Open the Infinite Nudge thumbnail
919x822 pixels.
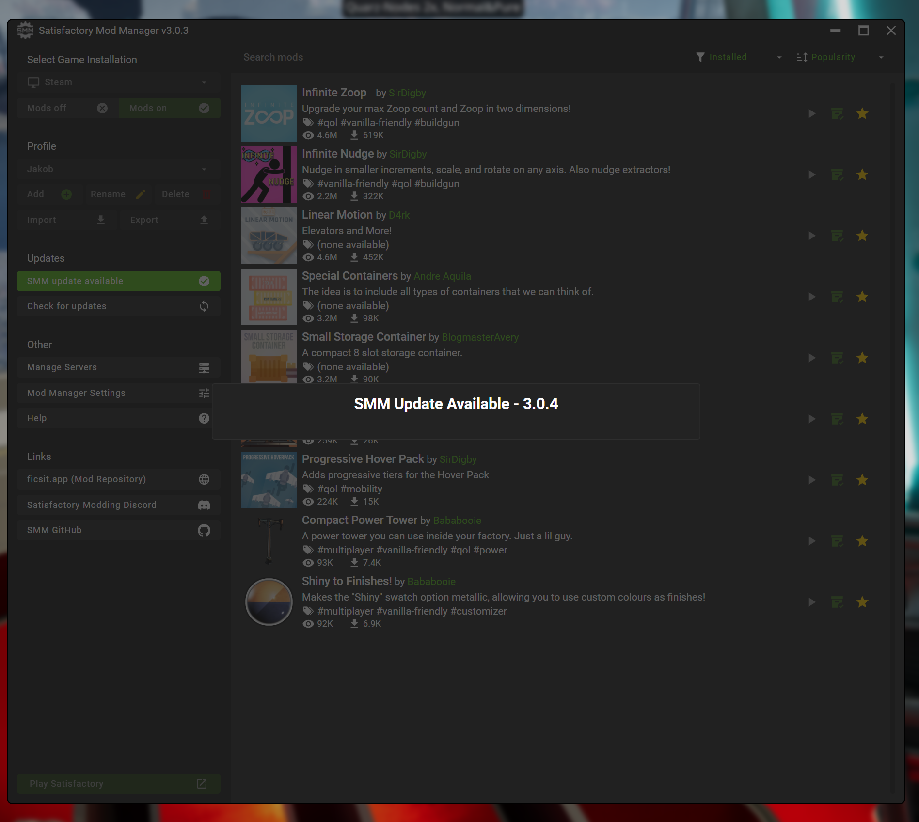point(269,174)
